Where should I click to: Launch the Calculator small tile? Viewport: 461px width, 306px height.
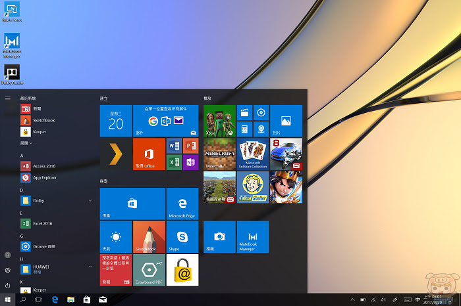coord(244,129)
